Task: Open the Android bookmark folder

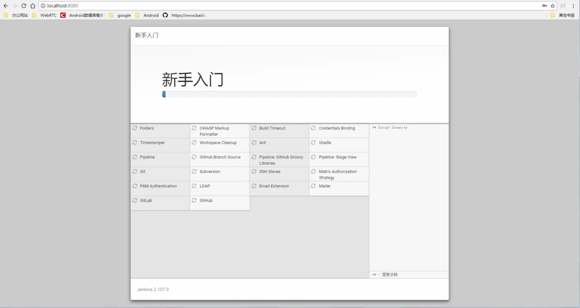Action: pos(147,15)
